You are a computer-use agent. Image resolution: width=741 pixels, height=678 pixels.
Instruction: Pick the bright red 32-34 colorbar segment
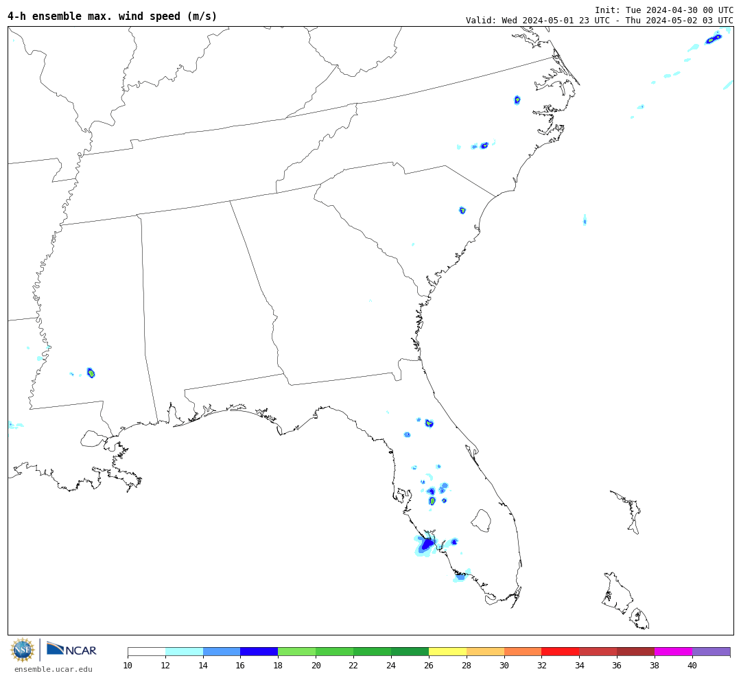click(561, 651)
